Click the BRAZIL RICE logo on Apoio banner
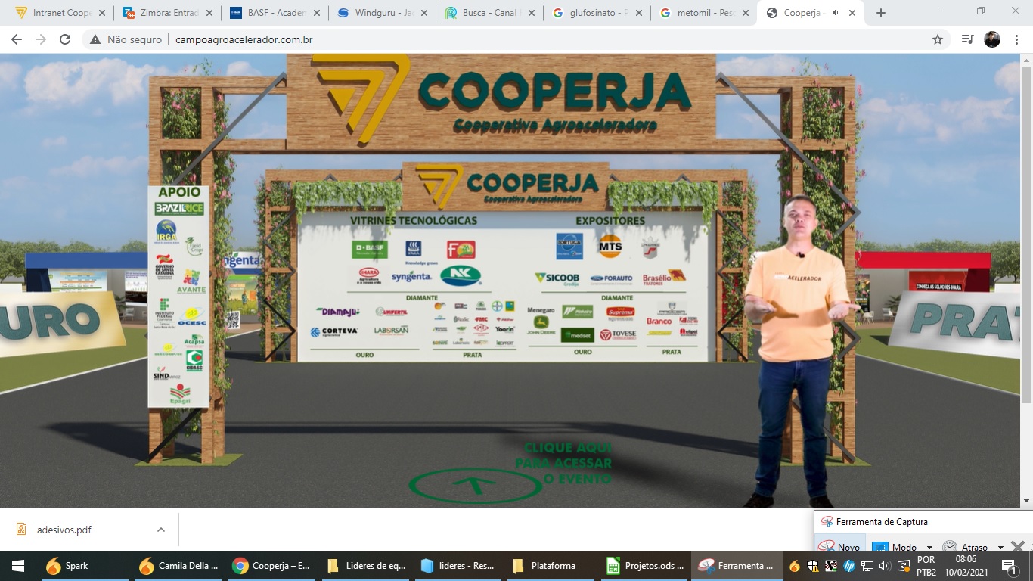Screen dimensions: 1033x581 179,208
